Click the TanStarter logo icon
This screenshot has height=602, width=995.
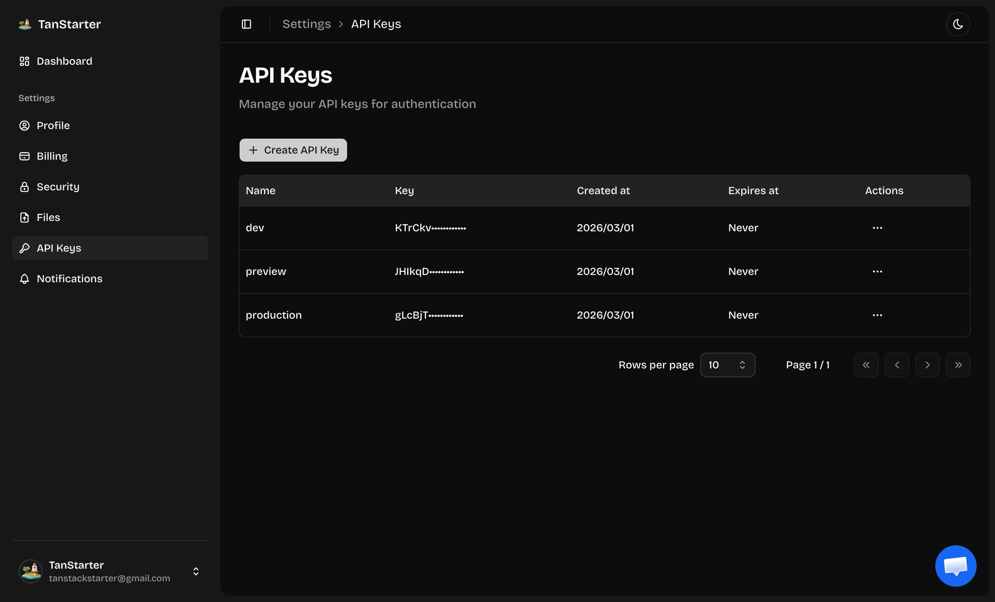[x=25, y=24]
